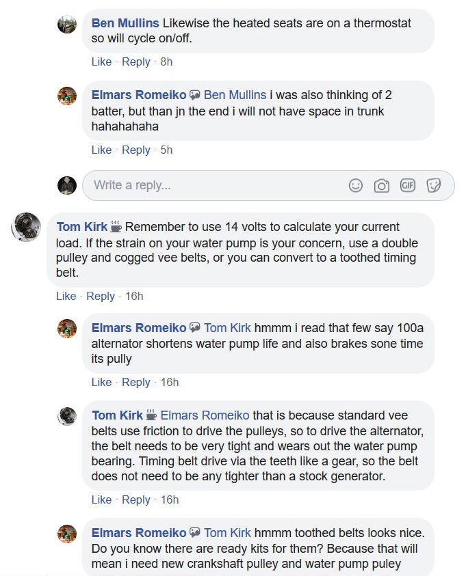Click the camera photo attachment icon
Screen dimensions: 466x576
[x=381, y=185]
